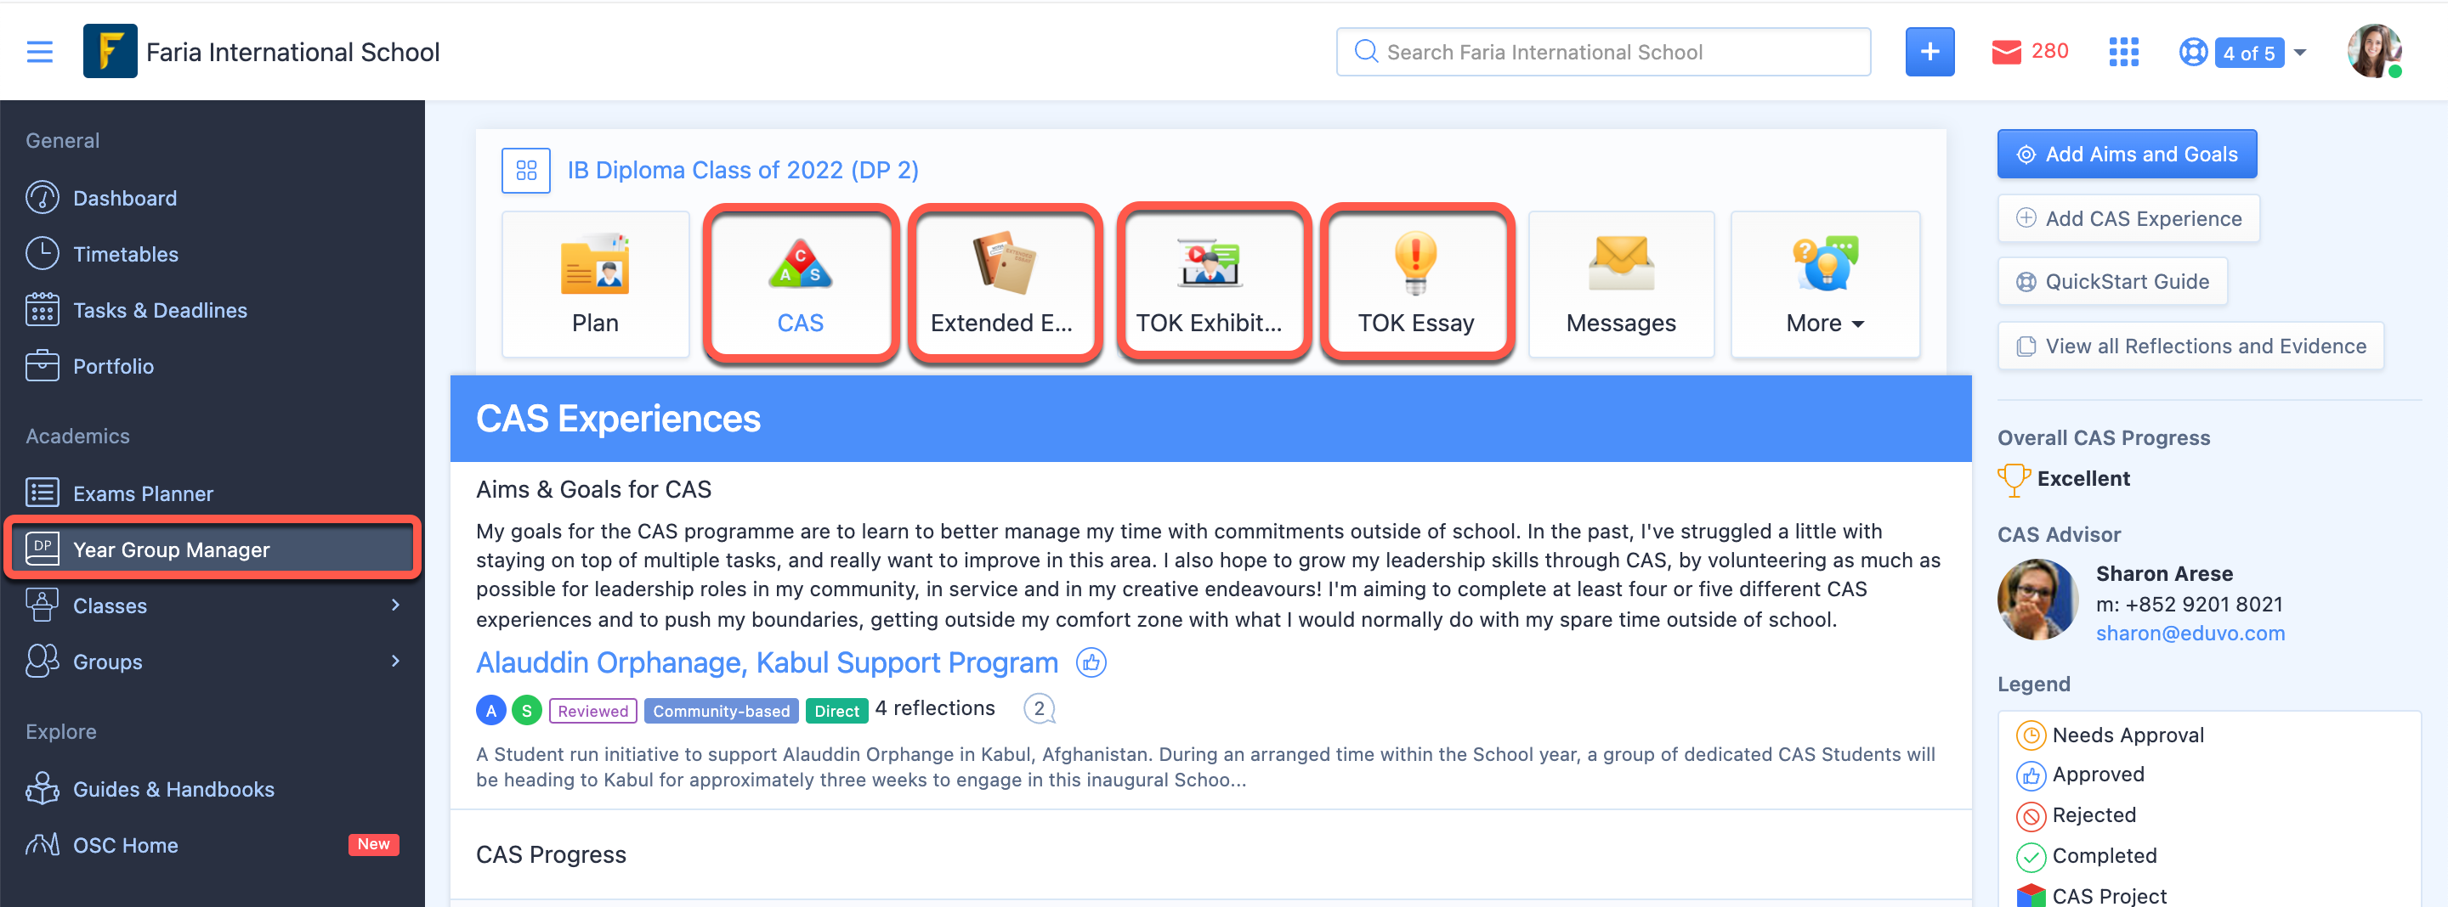Click Add CAS Experience button
Viewport: 2448px width, 907px height.
point(2128,218)
